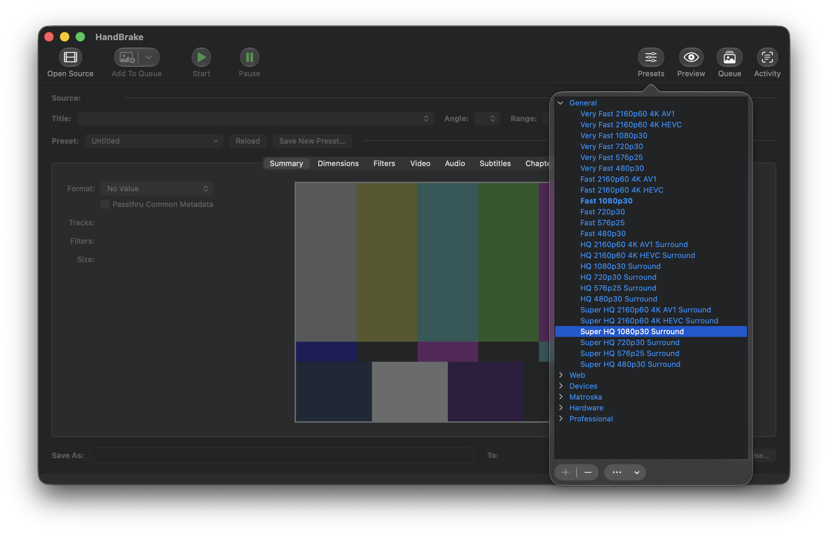Minimize HandBrake with the yellow button

[65, 37]
